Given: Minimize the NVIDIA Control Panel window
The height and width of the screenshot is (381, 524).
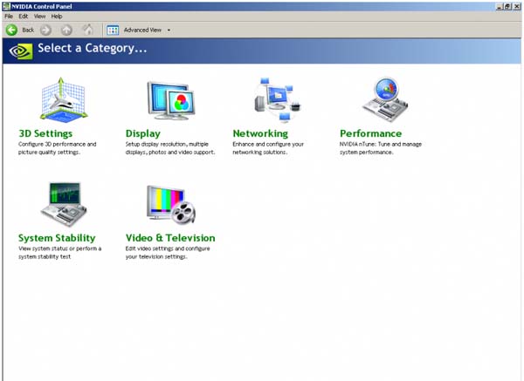Looking at the screenshot, I should [x=500, y=6].
